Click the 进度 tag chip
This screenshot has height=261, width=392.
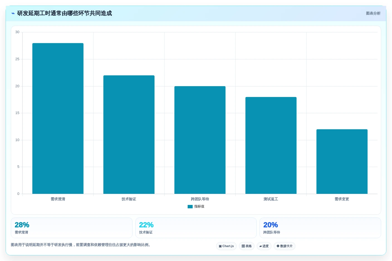click(264, 246)
